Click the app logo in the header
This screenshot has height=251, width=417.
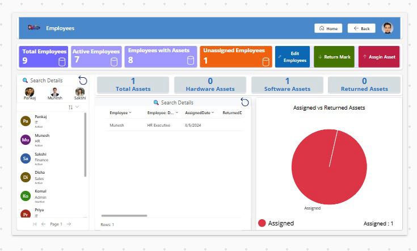[34, 28]
